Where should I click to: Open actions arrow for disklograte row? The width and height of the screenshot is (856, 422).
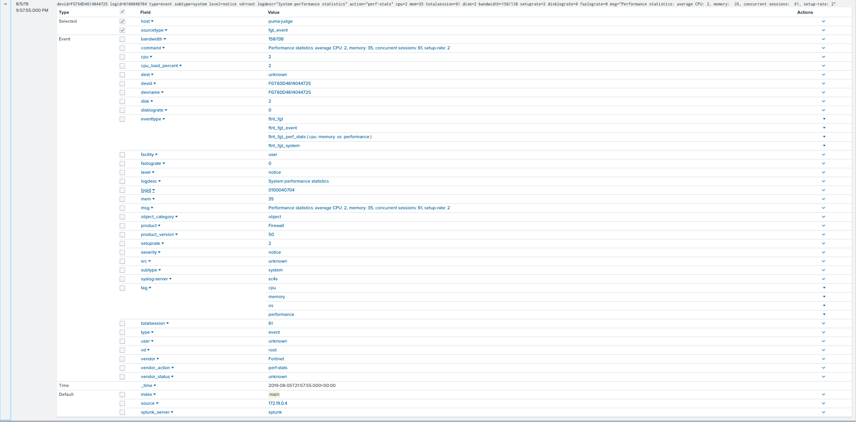(x=823, y=110)
